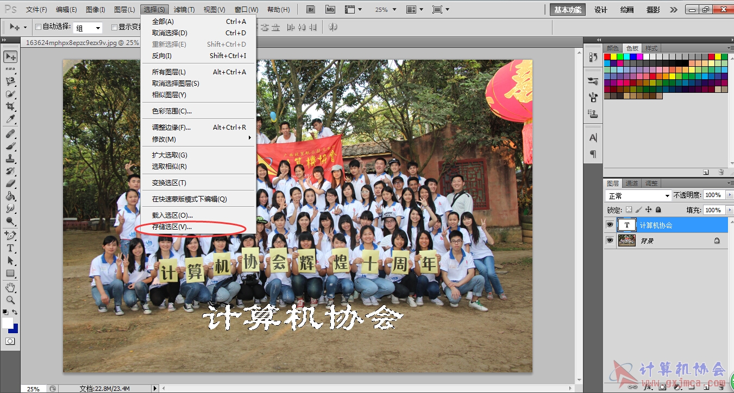The image size is (734, 393).
Task: Select the Crop tool
Action: pos(10,106)
